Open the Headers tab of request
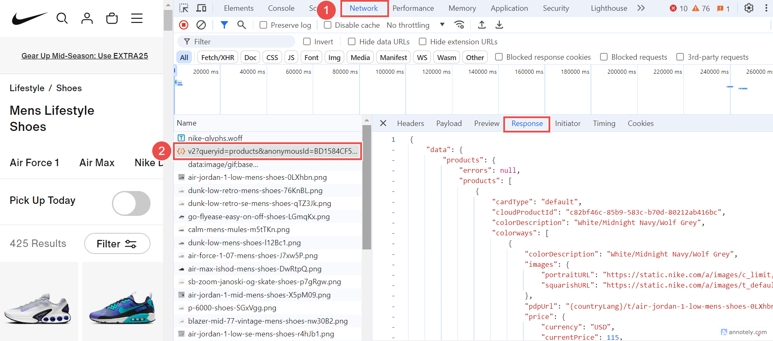Viewport: 773px width, 341px height. coord(411,123)
